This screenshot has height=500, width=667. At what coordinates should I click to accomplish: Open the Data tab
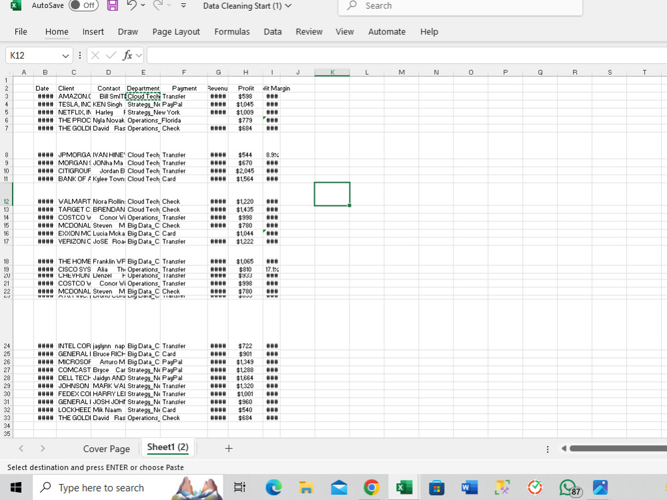(x=272, y=32)
